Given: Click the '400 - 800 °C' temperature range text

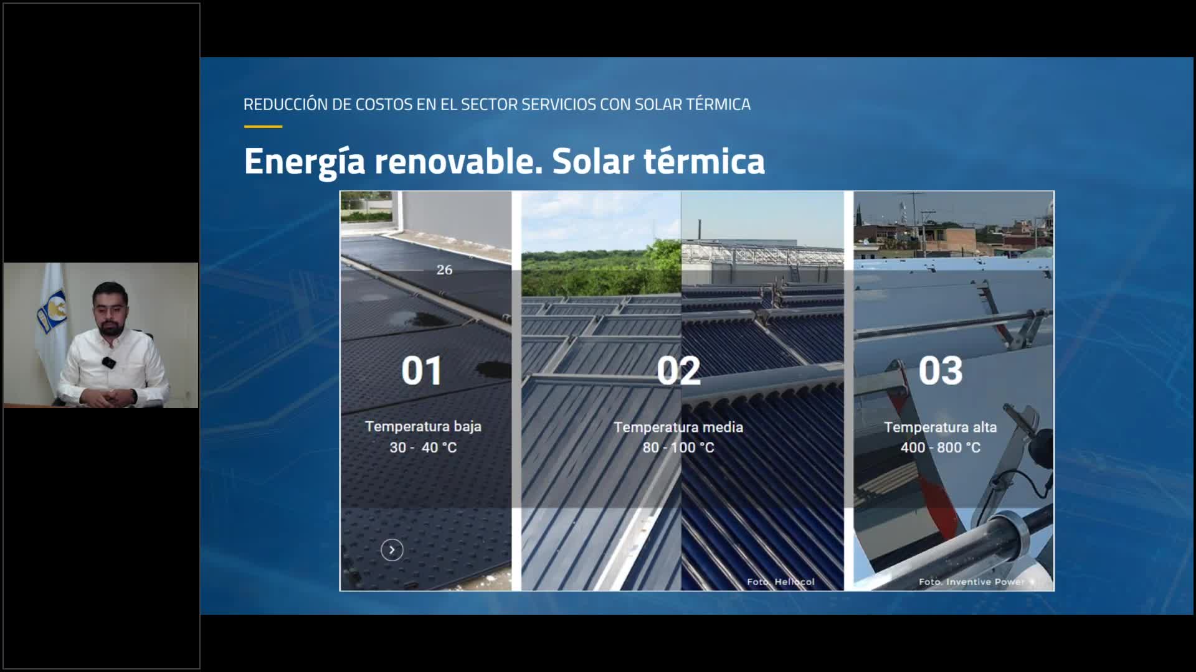Looking at the screenshot, I should click(x=941, y=447).
